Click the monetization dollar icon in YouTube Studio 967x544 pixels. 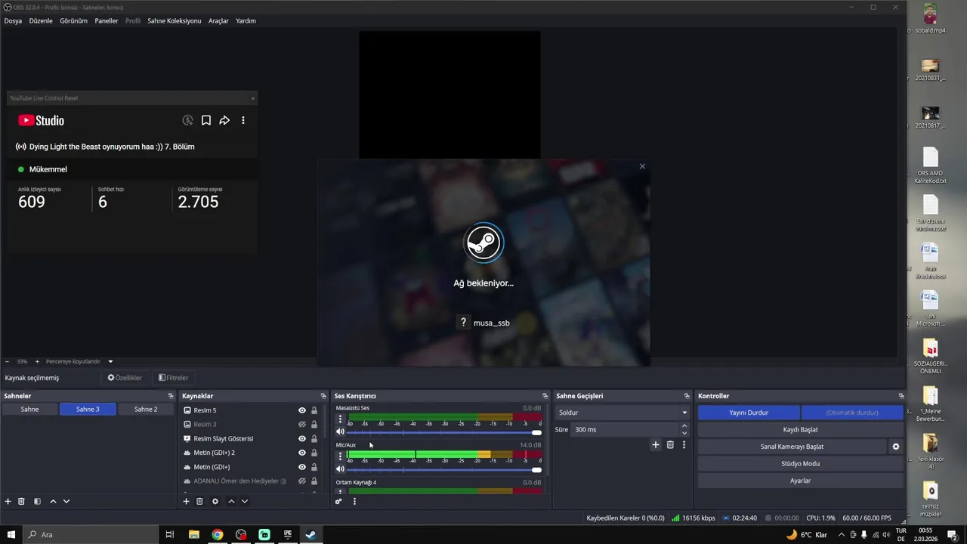[x=187, y=120]
